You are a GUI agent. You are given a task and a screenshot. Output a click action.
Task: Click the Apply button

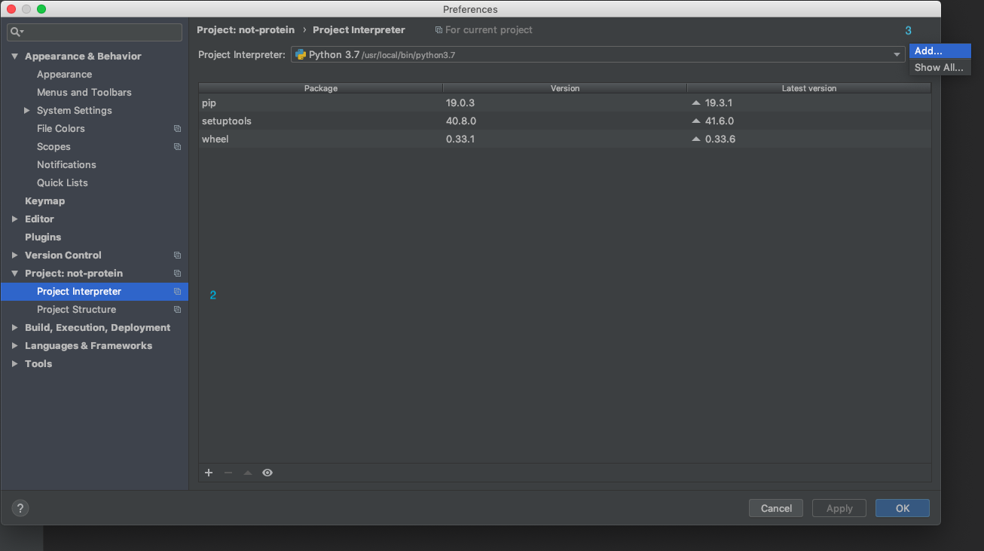839,508
